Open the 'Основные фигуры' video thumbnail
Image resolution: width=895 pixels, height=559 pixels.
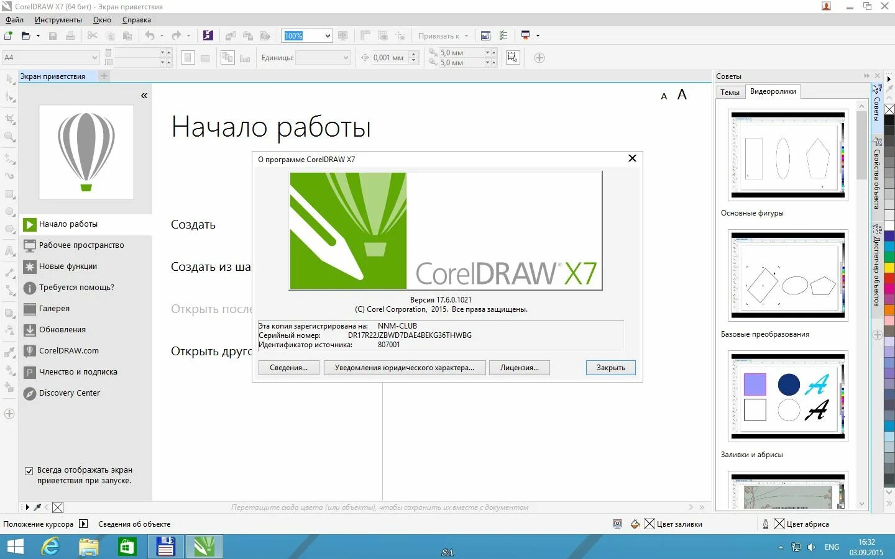pyautogui.click(x=788, y=155)
